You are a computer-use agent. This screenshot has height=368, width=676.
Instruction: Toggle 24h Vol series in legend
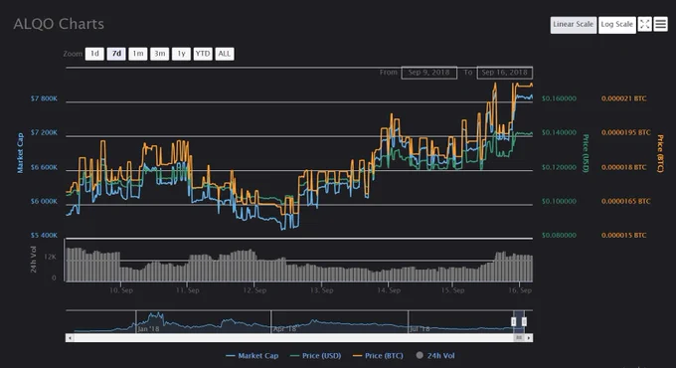(x=435, y=356)
